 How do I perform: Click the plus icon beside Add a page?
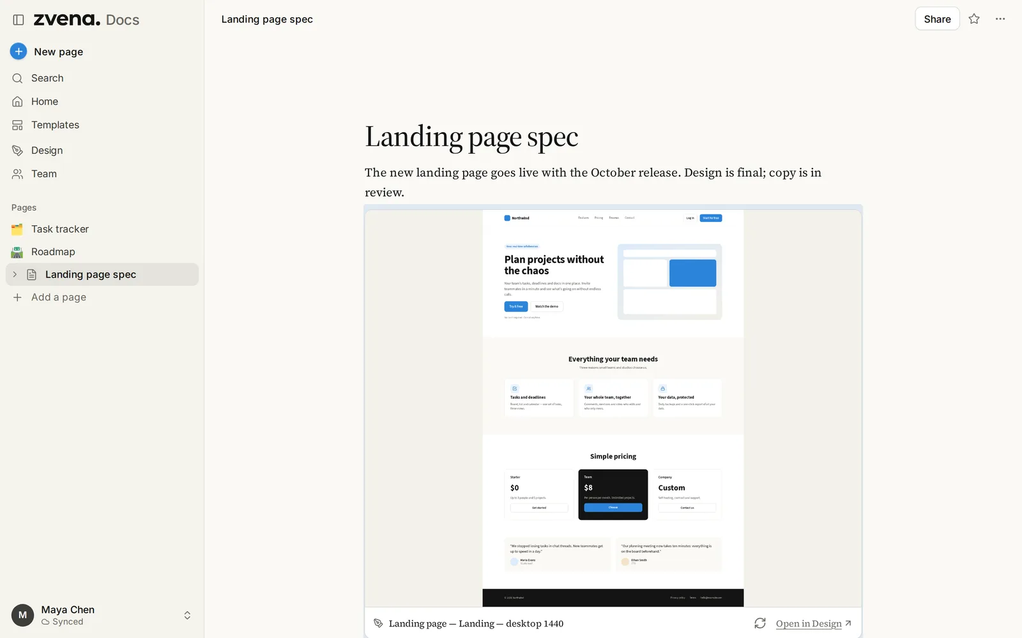pyautogui.click(x=17, y=297)
